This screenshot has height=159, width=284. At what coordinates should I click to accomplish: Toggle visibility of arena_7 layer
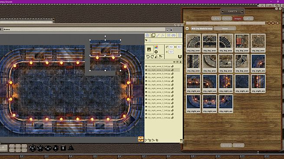(172, 110)
